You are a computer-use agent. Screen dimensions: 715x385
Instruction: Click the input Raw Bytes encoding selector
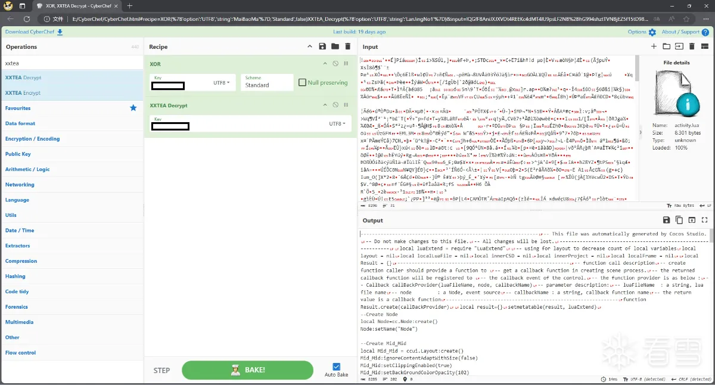[x=680, y=206]
